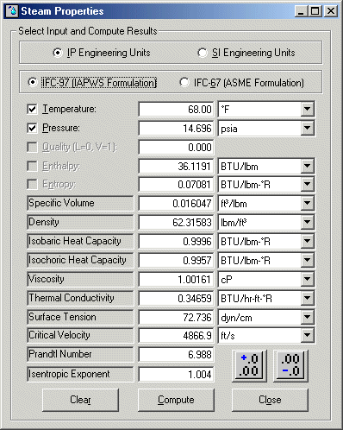Image resolution: width=343 pixels, height=430 pixels.
Task: Open the thermal conductivity units dropdown
Action: pos(307,298)
